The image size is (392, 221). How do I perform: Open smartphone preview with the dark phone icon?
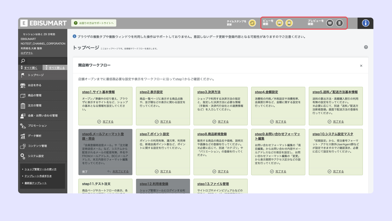pos(339,23)
